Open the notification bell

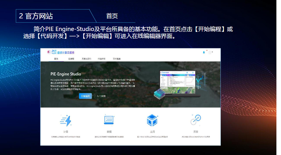click(x=204, y=53)
